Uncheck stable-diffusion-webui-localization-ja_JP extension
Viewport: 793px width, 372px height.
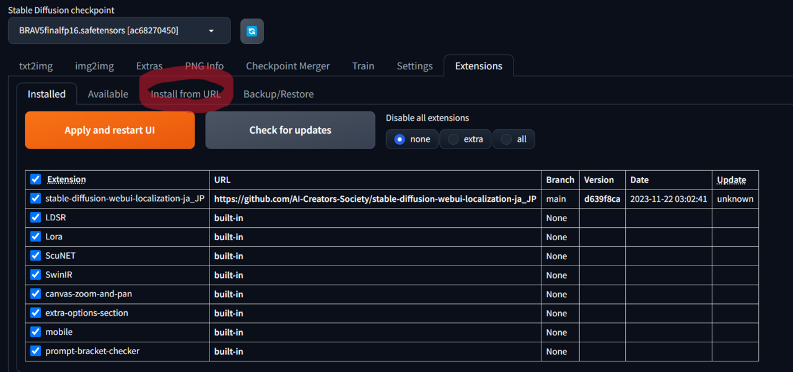click(35, 199)
